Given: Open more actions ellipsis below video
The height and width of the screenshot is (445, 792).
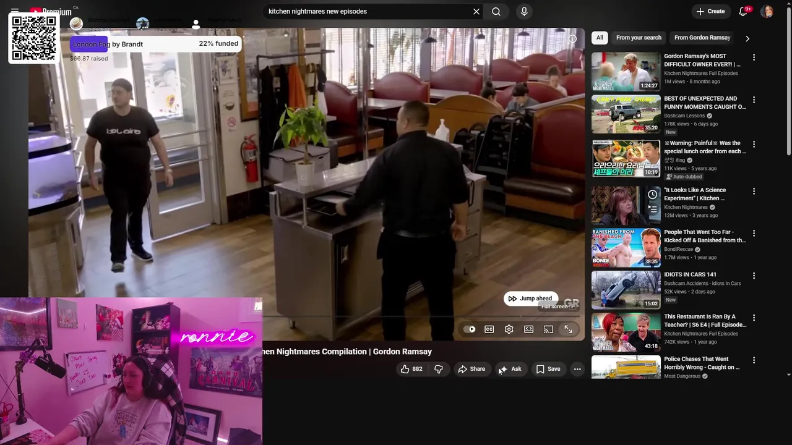Looking at the screenshot, I should pos(577,369).
